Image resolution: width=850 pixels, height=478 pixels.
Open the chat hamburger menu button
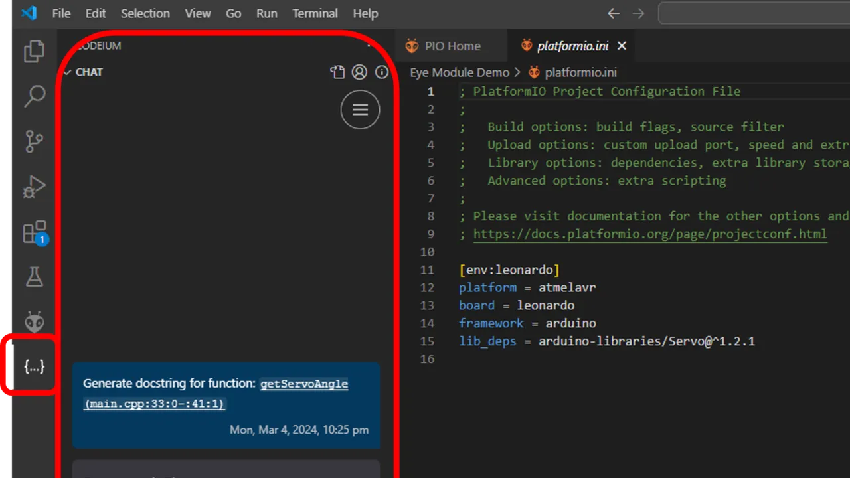[360, 110]
